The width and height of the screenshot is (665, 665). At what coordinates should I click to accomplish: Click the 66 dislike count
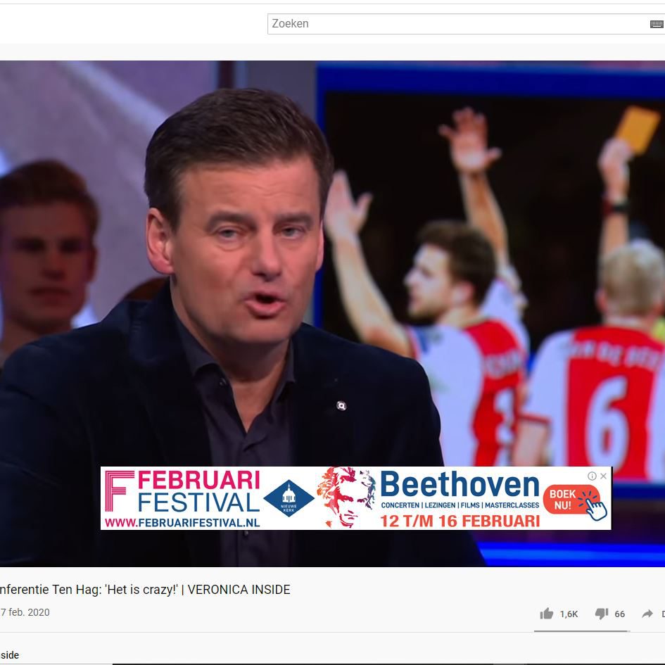(619, 614)
